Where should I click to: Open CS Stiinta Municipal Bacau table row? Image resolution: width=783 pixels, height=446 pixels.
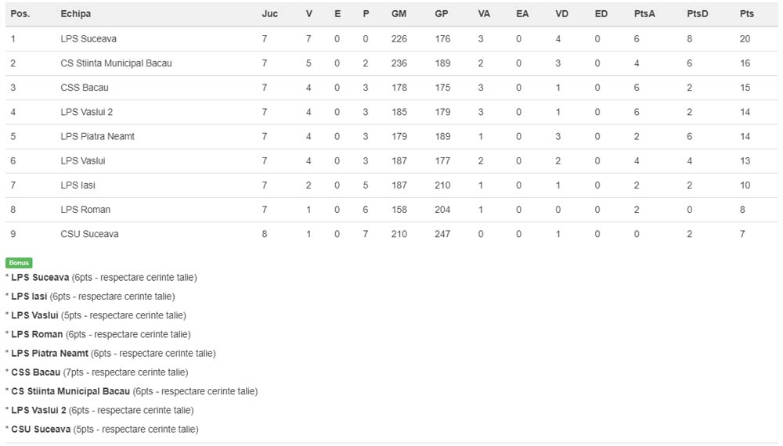pos(116,63)
